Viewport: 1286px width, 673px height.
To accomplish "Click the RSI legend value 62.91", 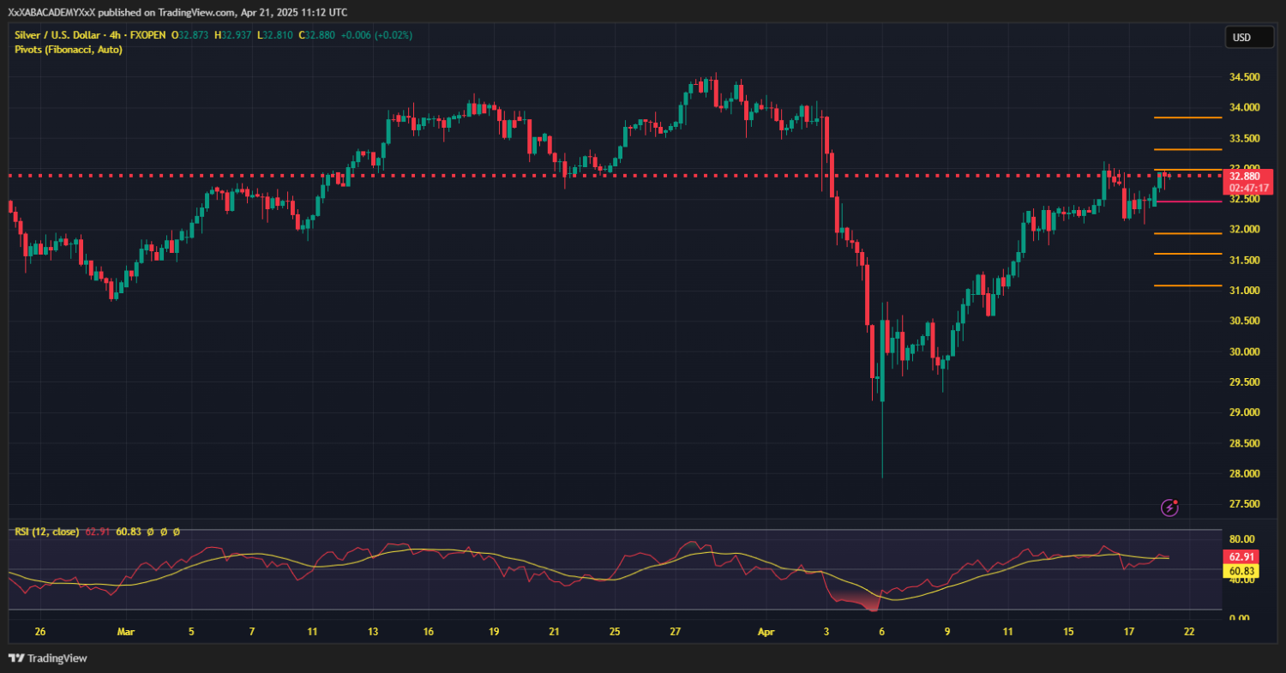I will [x=97, y=532].
